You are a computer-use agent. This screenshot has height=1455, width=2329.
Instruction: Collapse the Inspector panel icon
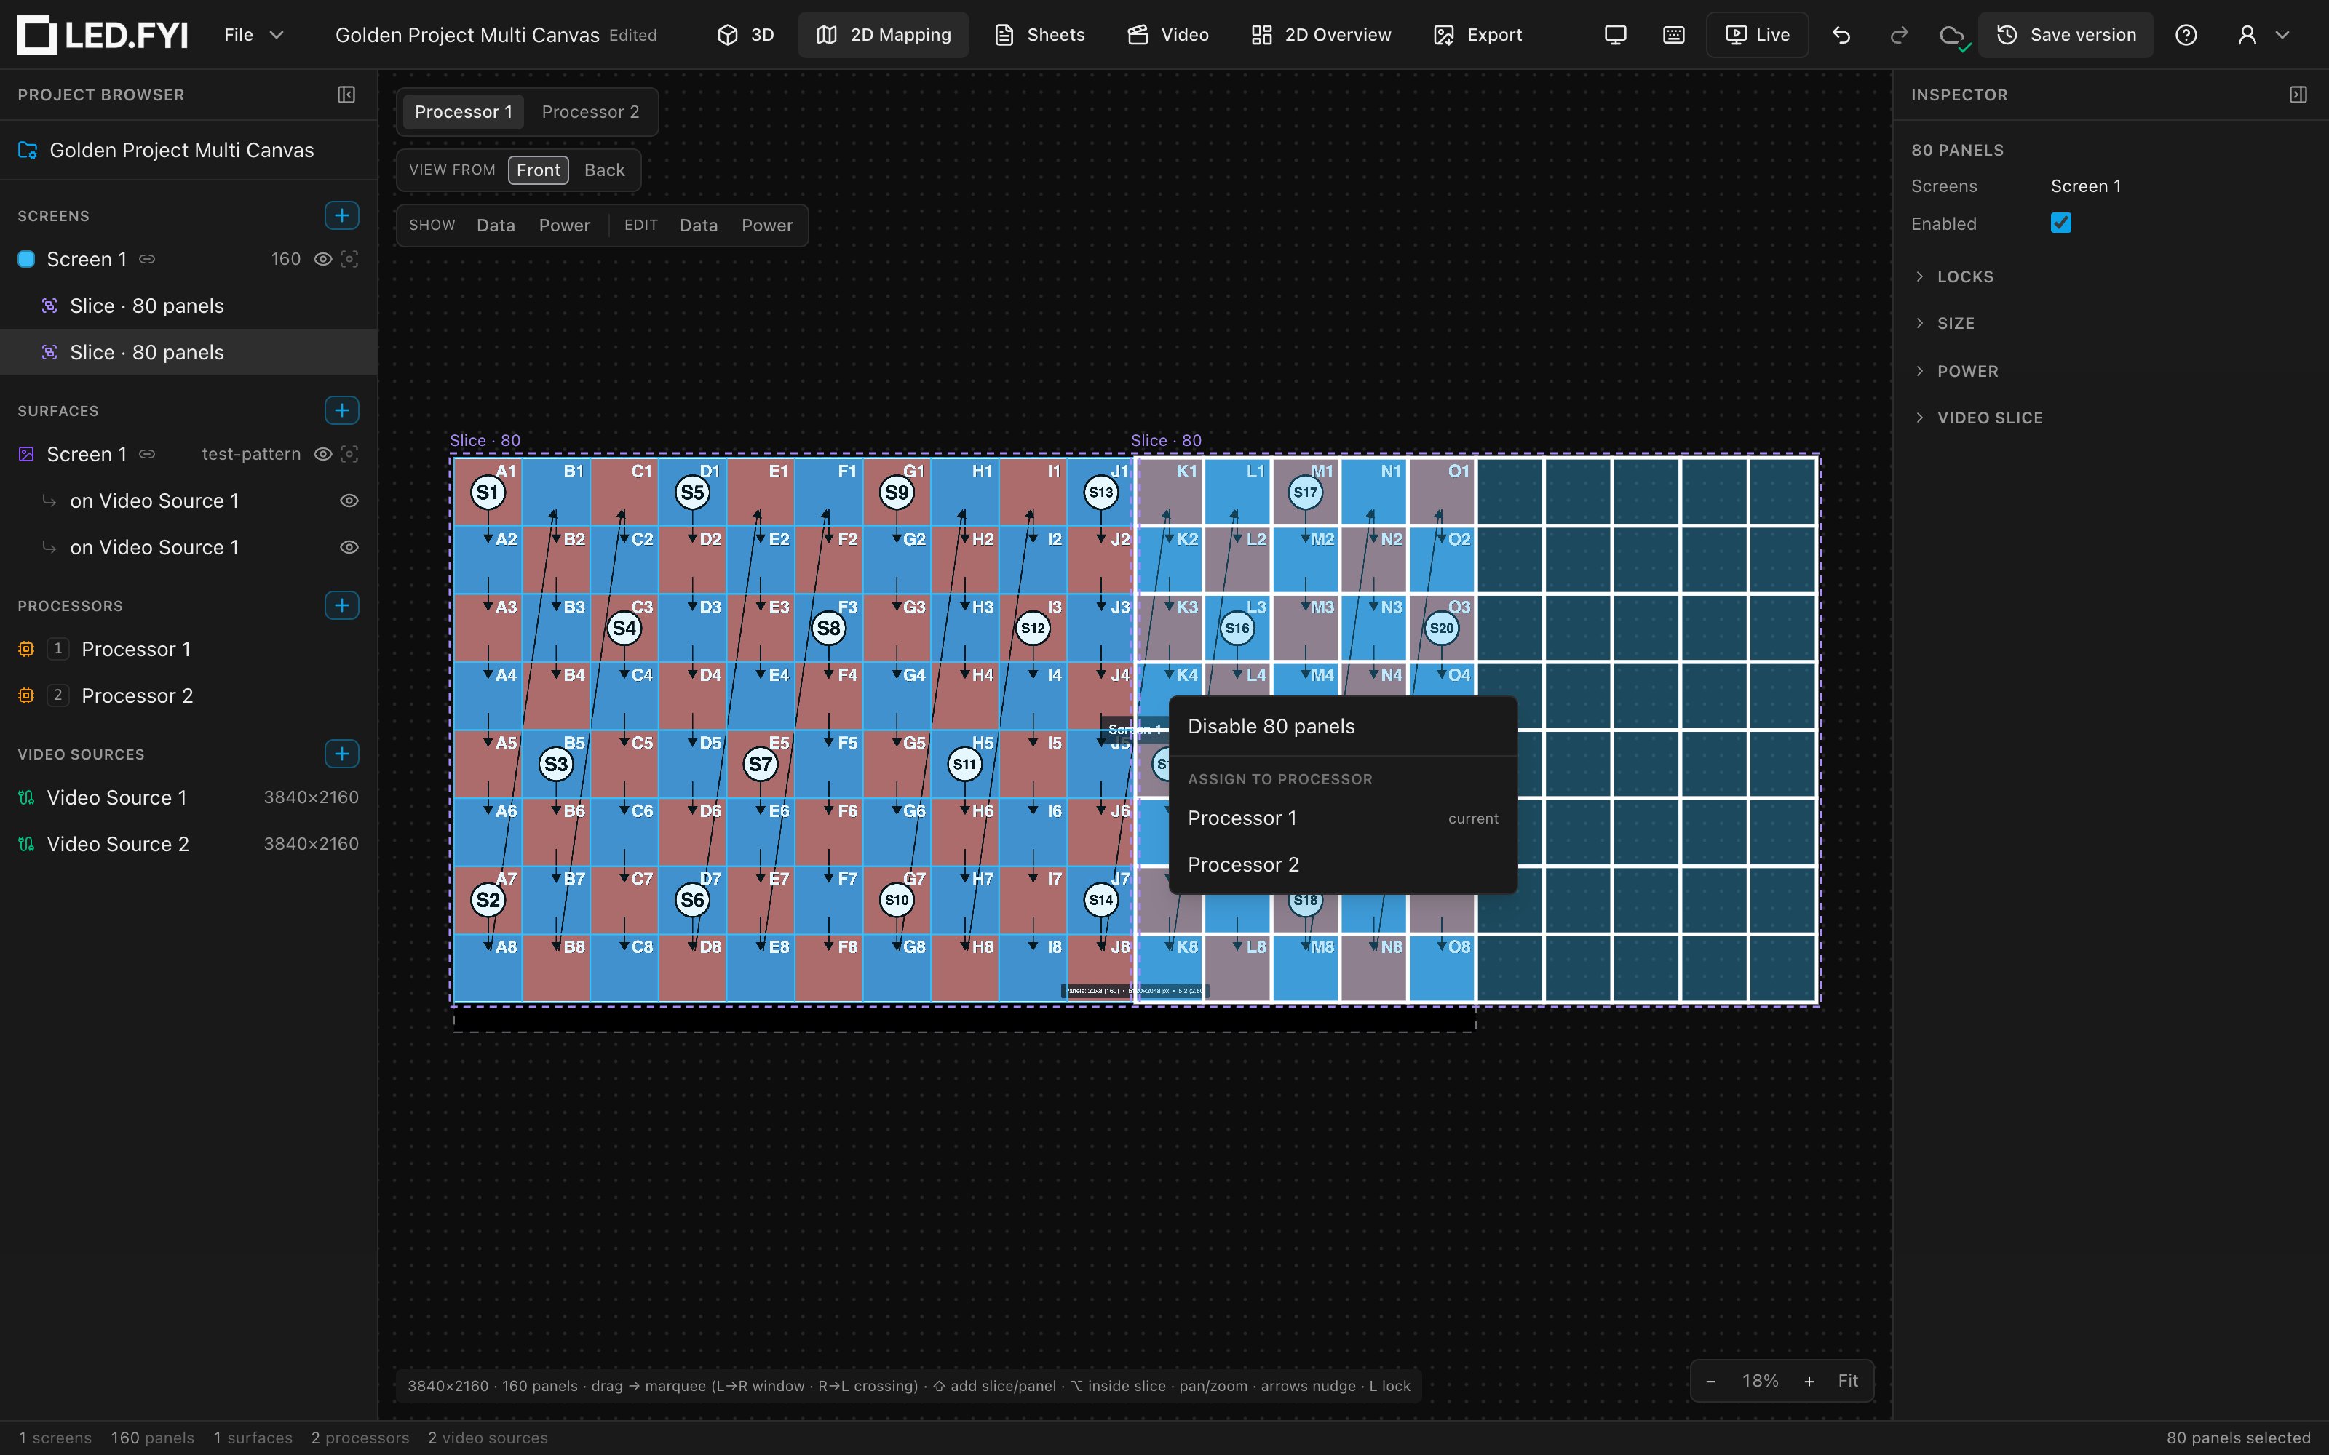point(2298,95)
